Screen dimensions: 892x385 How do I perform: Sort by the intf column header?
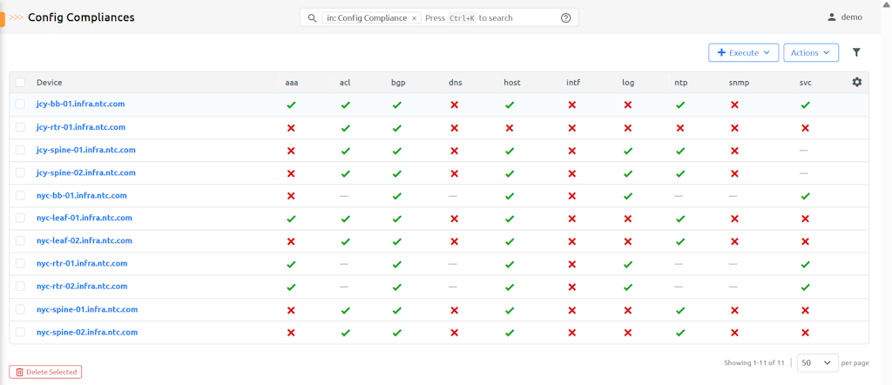click(x=571, y=83)
